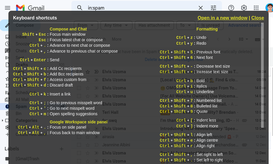
Task: Click the Advanced search link
Action: [245, 26]
